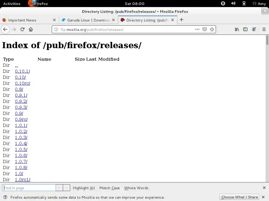Open the 1.0.7/ directory link
Image resolution: width=269 pixels, height=201 pixels.
[x=21, y=161]
